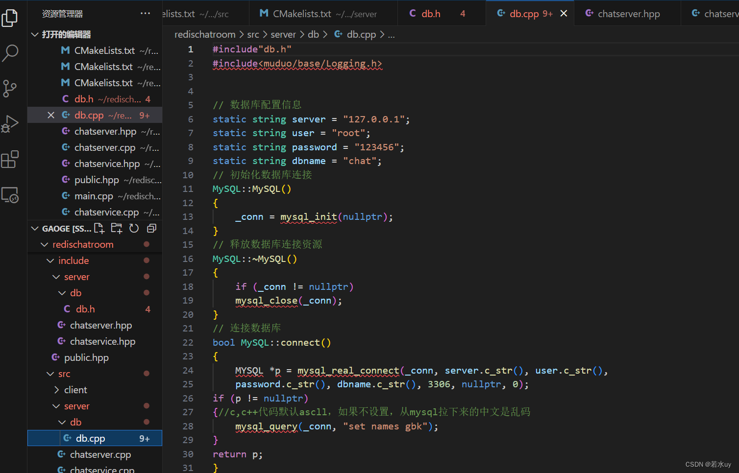Open the Remote Explorer view
Screen dimensions: 739x473
10,195
